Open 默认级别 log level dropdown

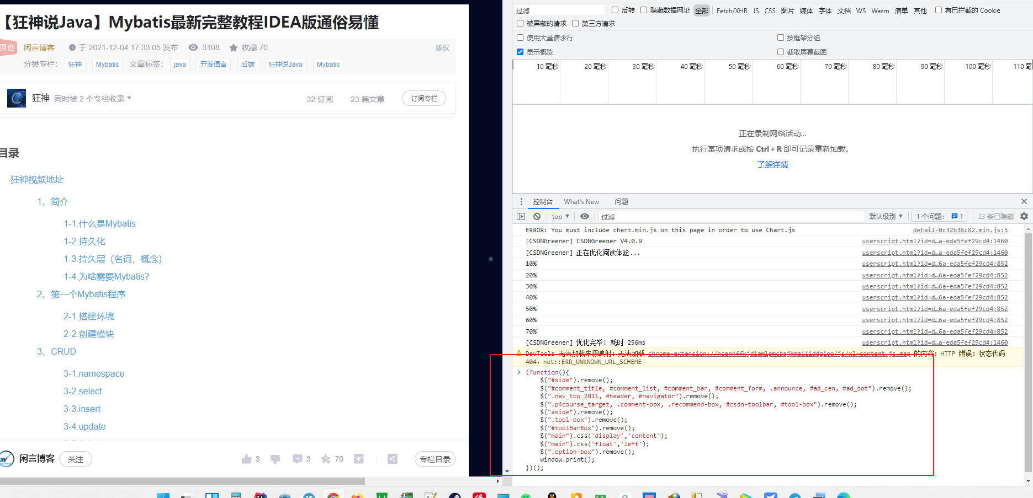coord(886,216)
